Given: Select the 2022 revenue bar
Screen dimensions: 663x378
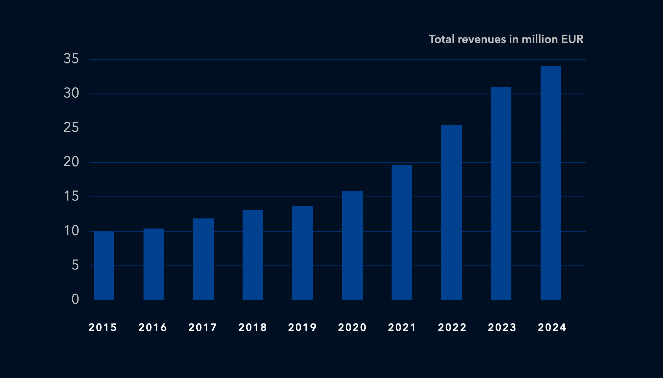Looking at the screenshot, I should pos(452,212).
